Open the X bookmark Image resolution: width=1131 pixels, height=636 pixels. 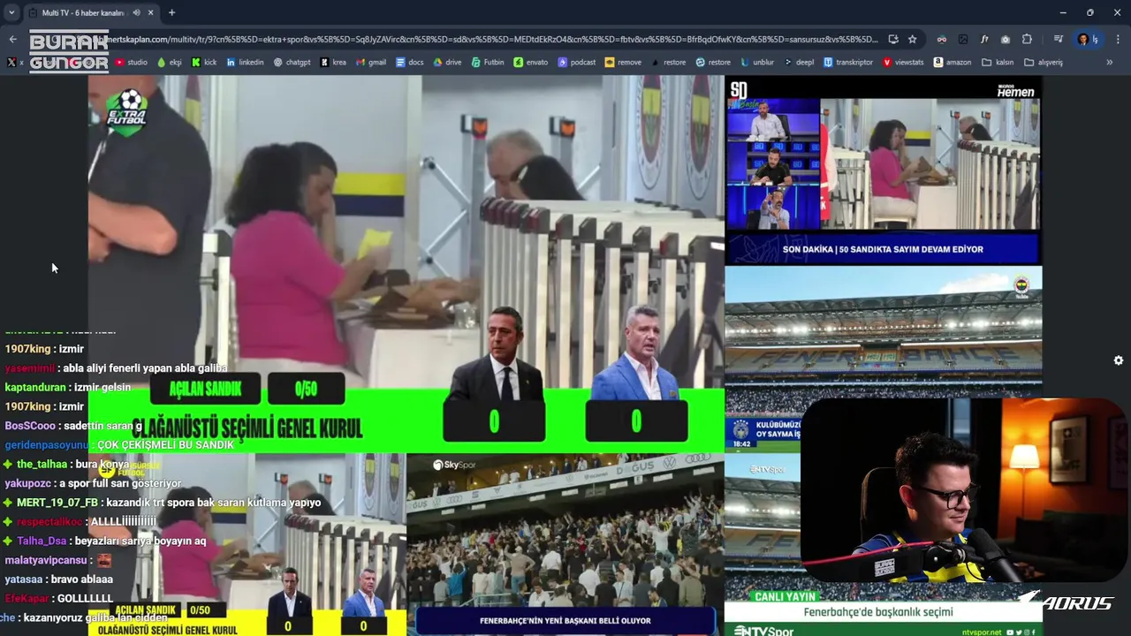[15, 63]
